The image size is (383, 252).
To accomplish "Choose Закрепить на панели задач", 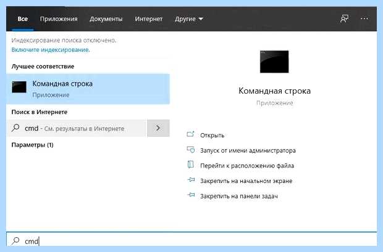I will pyautogui.click(x=239, y=196).
